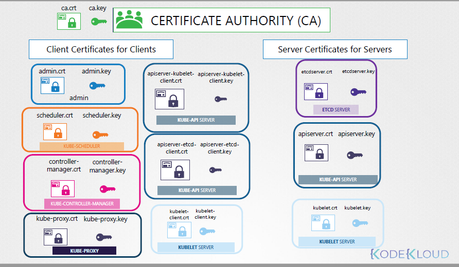459x267 pixels.
Task: Select the controller-manager.key text label
Action: pos(108,166)
